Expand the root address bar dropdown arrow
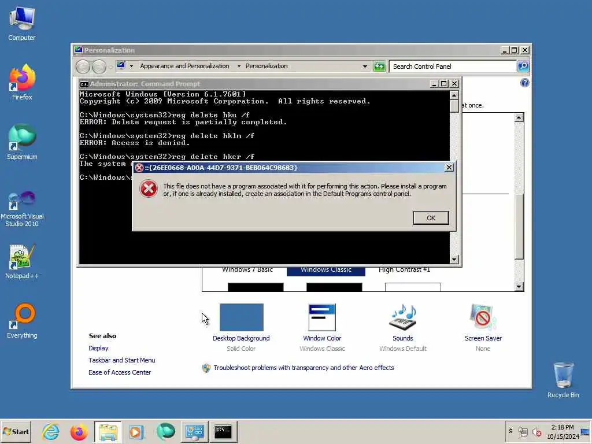Viewport: 592px width, 444px height. pos(131,66)
